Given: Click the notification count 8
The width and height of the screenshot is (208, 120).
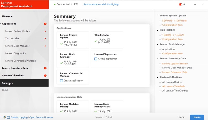Looking at the screenshot, I should (184, 4).
